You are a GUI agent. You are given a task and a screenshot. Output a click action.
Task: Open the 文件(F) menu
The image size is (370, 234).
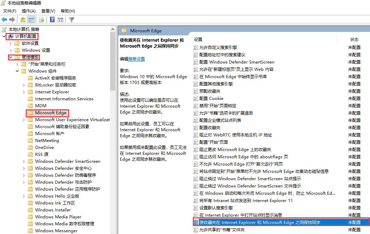coord(10,11)
